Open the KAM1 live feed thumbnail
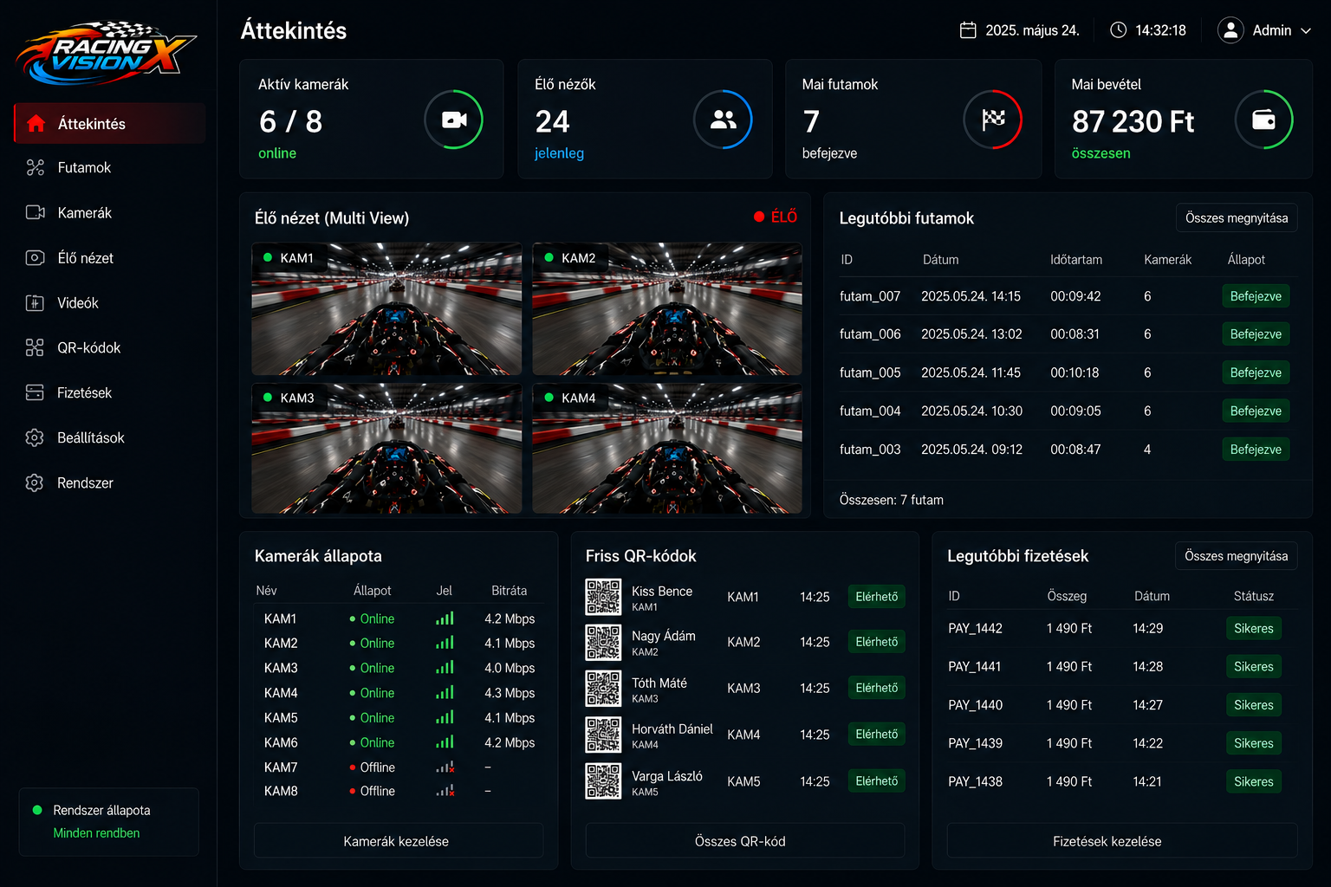The width and height of the screenshot is (1331, 887). tap(386, 308)
